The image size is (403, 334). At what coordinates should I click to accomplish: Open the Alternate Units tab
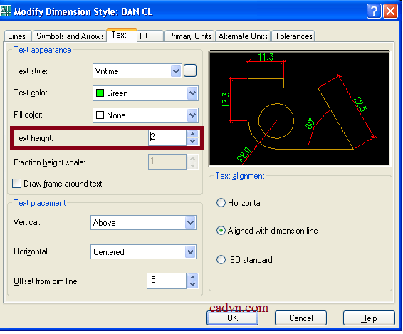pos(243,36)
